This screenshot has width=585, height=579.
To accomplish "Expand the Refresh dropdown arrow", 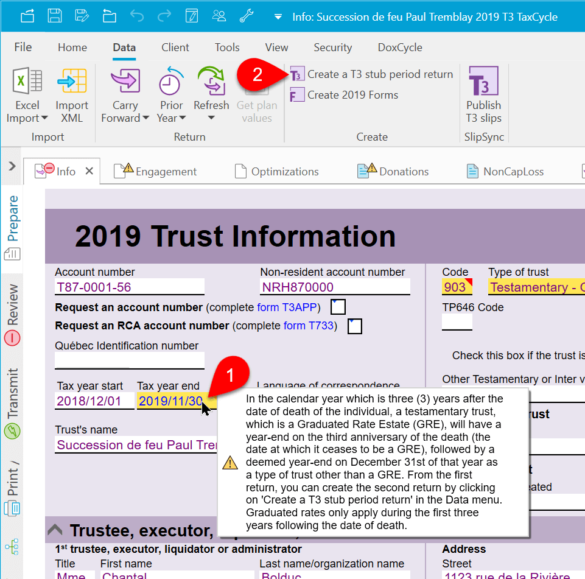I will click(x=211, y=118).
